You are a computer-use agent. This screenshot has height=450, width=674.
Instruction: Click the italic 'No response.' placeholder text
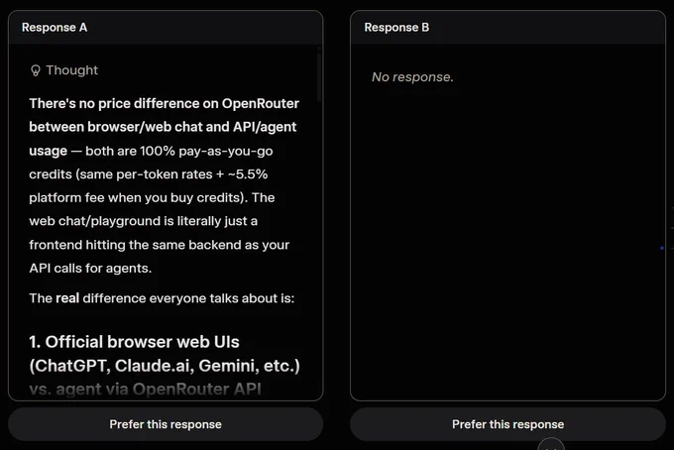pyautogui.click(x=412, y=77)
